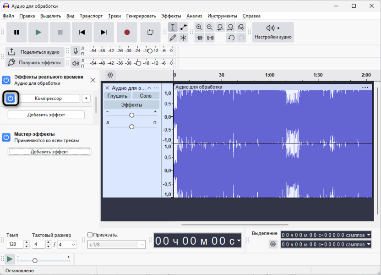Toggle loop playback button
The image size is (381, 275).
tap(150, 33)
